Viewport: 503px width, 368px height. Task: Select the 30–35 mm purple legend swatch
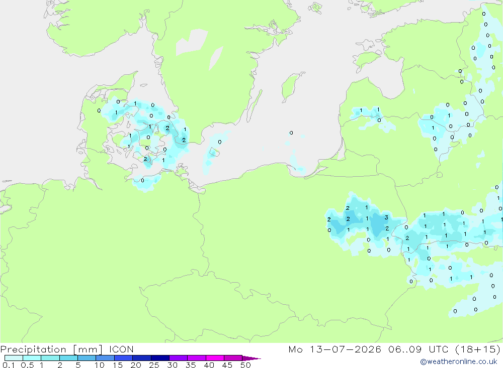coord(179,358)
